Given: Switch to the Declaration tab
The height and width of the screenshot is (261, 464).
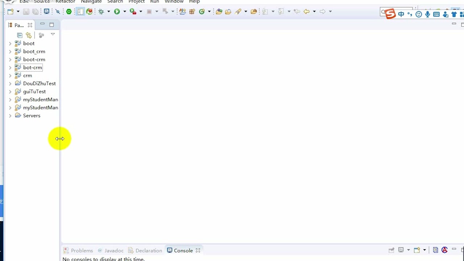Looking at the screenshot, I should pyautogui.click(x=145, y=250).
